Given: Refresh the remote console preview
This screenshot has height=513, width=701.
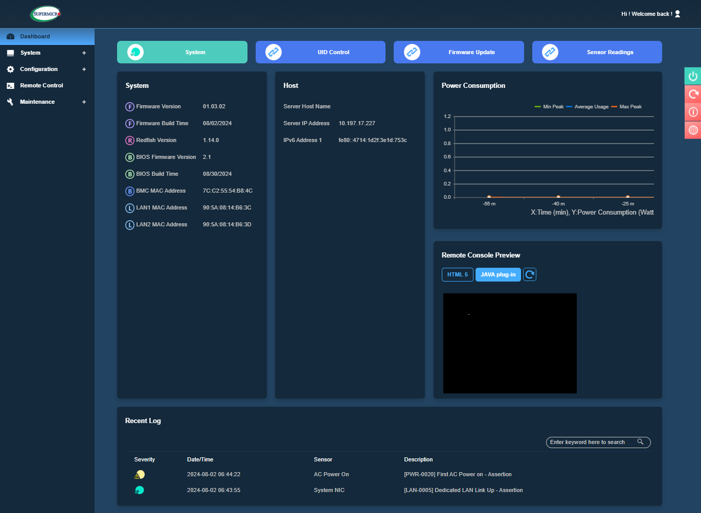Looking at the screenshot, I should pyautogui.click(x=530, y=274).
